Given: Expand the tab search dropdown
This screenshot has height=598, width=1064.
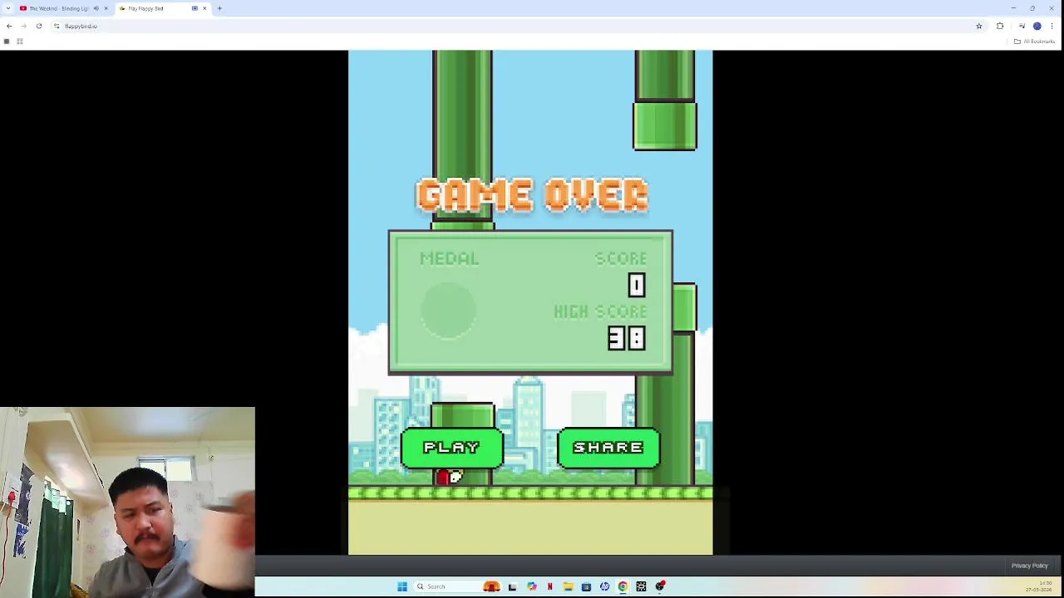Looking at the screenshot, I should (x=7, y=8).
